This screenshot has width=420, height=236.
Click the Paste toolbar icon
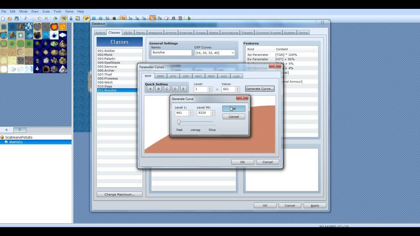click(x=39, y=18)
